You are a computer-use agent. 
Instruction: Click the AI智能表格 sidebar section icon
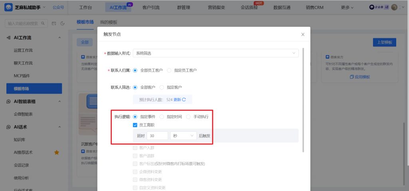(x=9, y=101)
